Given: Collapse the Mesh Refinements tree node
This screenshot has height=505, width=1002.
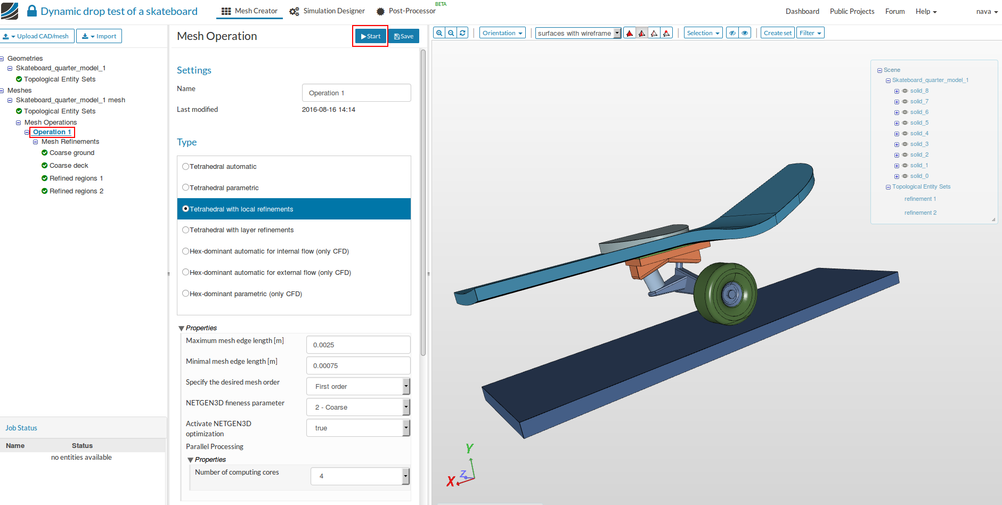Looking at the screenshot, I should click(35, 142).
